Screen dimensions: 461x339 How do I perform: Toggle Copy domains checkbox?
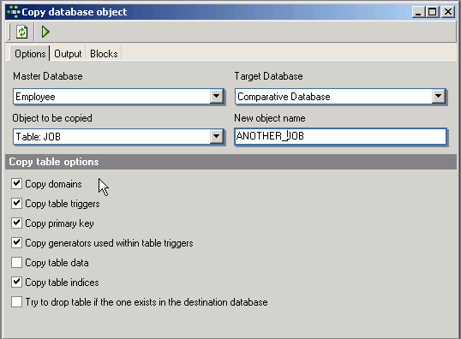17,183
